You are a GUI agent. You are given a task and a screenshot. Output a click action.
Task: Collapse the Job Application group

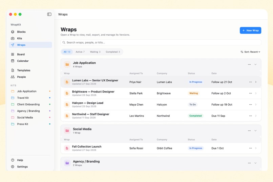255,64
